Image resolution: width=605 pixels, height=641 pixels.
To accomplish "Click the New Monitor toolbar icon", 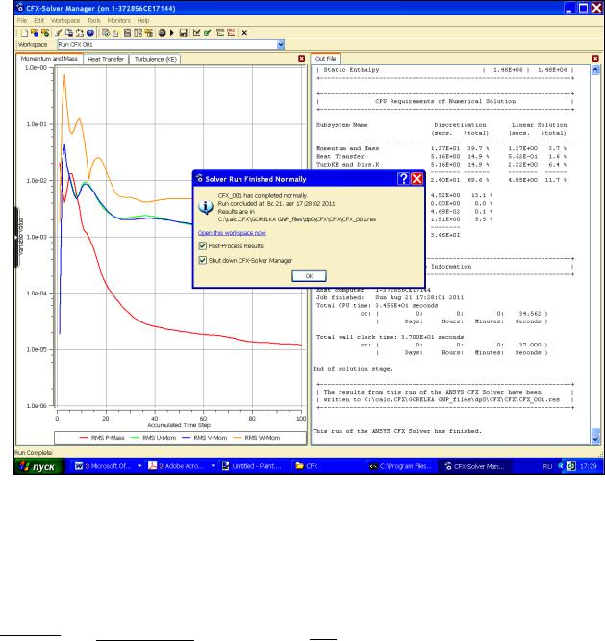I will pyautogui.click(x=106, y=33).
